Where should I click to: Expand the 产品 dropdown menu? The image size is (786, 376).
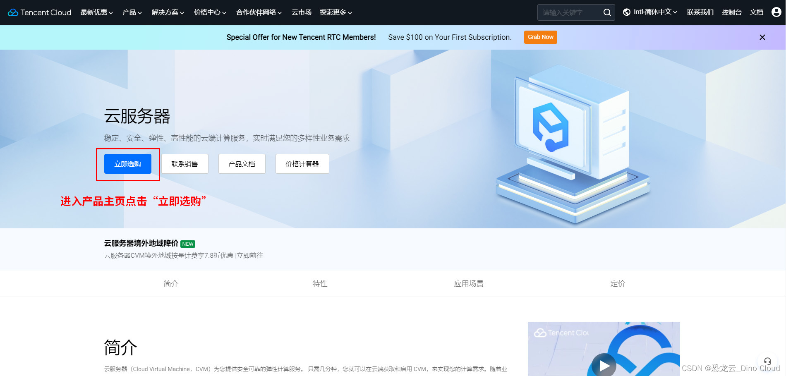click(x=132, y=12)
